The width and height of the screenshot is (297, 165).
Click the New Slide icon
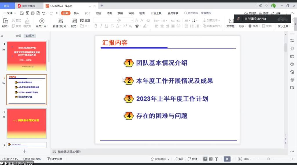(x=60, y=21)
